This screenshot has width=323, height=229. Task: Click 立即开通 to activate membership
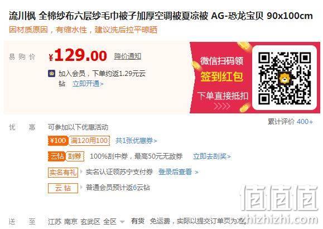coord(88,84)
